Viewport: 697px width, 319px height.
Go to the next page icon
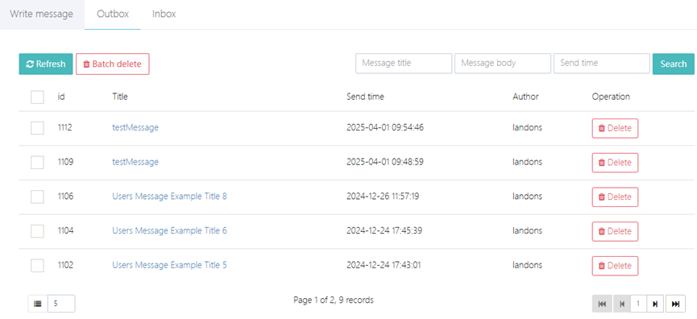coord(655,304)
